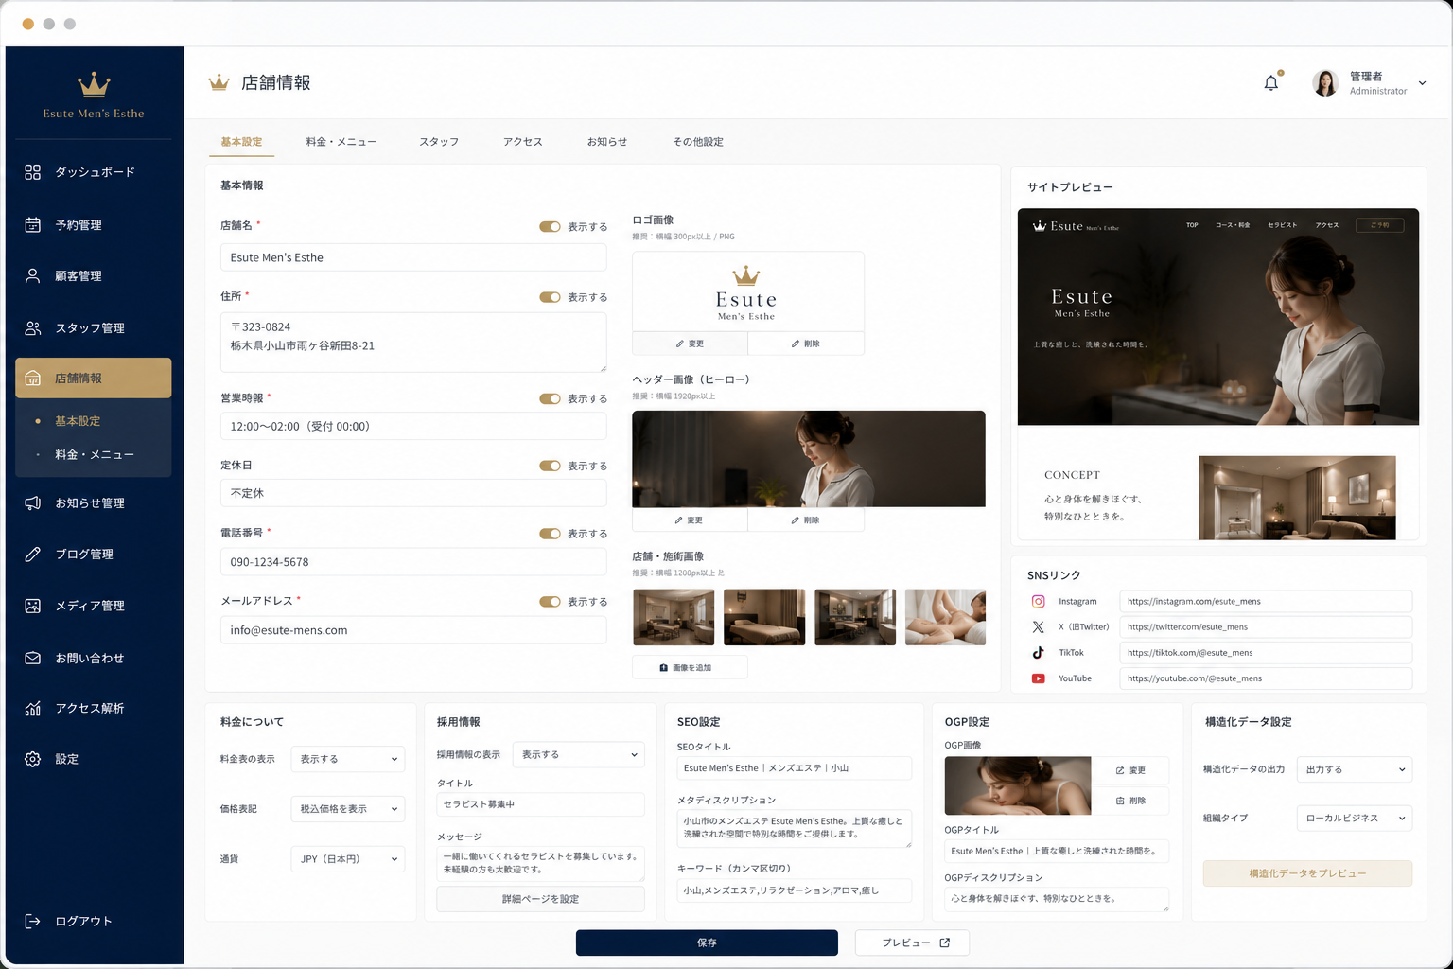
Task: Click 削除 under the header hero image
Action: tap(806, 520)
